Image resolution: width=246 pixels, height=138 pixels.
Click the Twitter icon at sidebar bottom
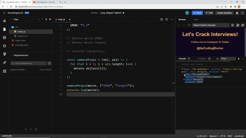coord(26,130)
